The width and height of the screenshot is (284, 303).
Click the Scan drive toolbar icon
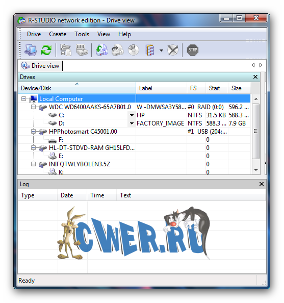point(82,50)
